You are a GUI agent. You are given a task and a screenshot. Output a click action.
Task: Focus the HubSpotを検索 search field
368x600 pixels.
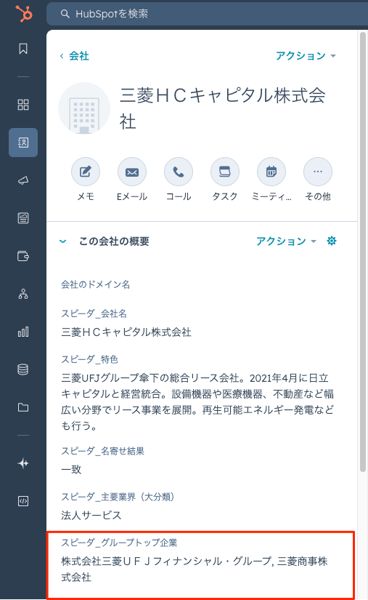(x=208, y=14)
